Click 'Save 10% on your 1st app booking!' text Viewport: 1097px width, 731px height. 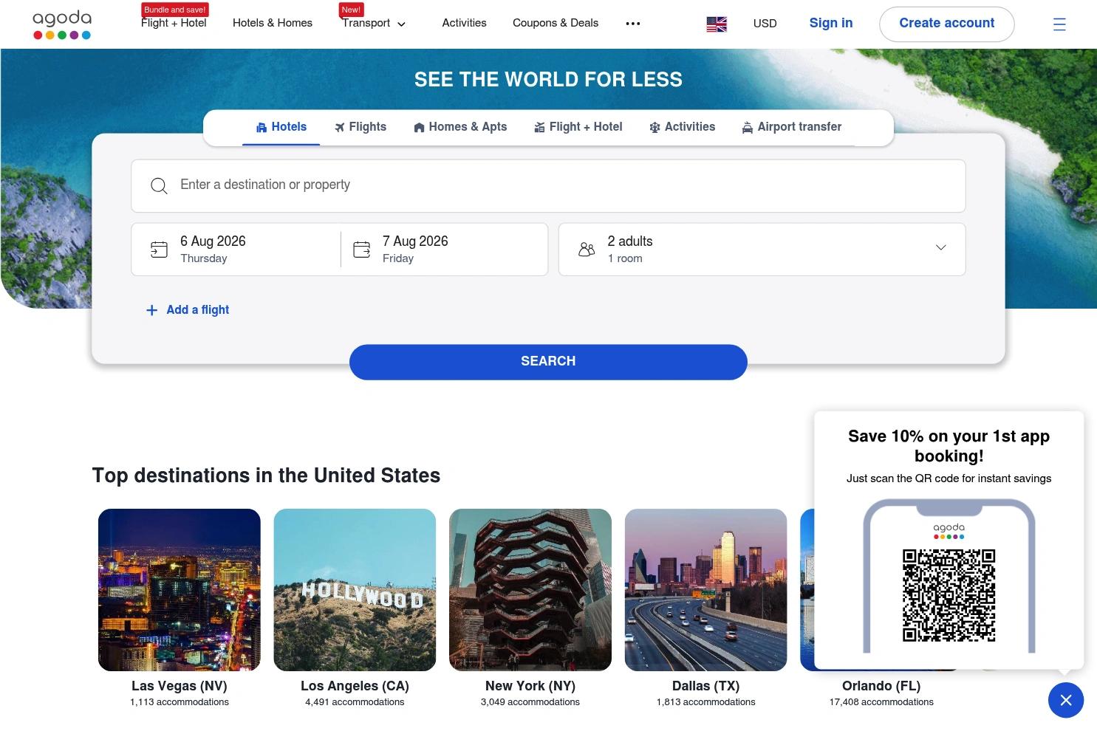click(949, 446)
